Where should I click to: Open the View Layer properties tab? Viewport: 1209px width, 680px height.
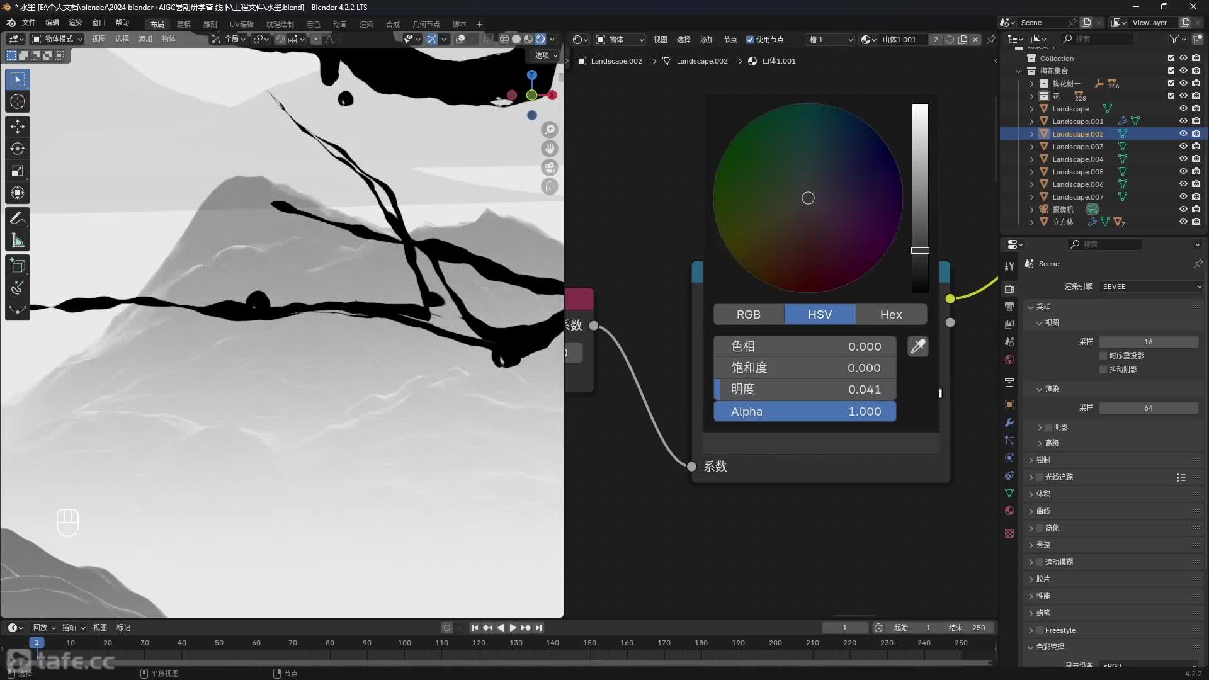1009,324
